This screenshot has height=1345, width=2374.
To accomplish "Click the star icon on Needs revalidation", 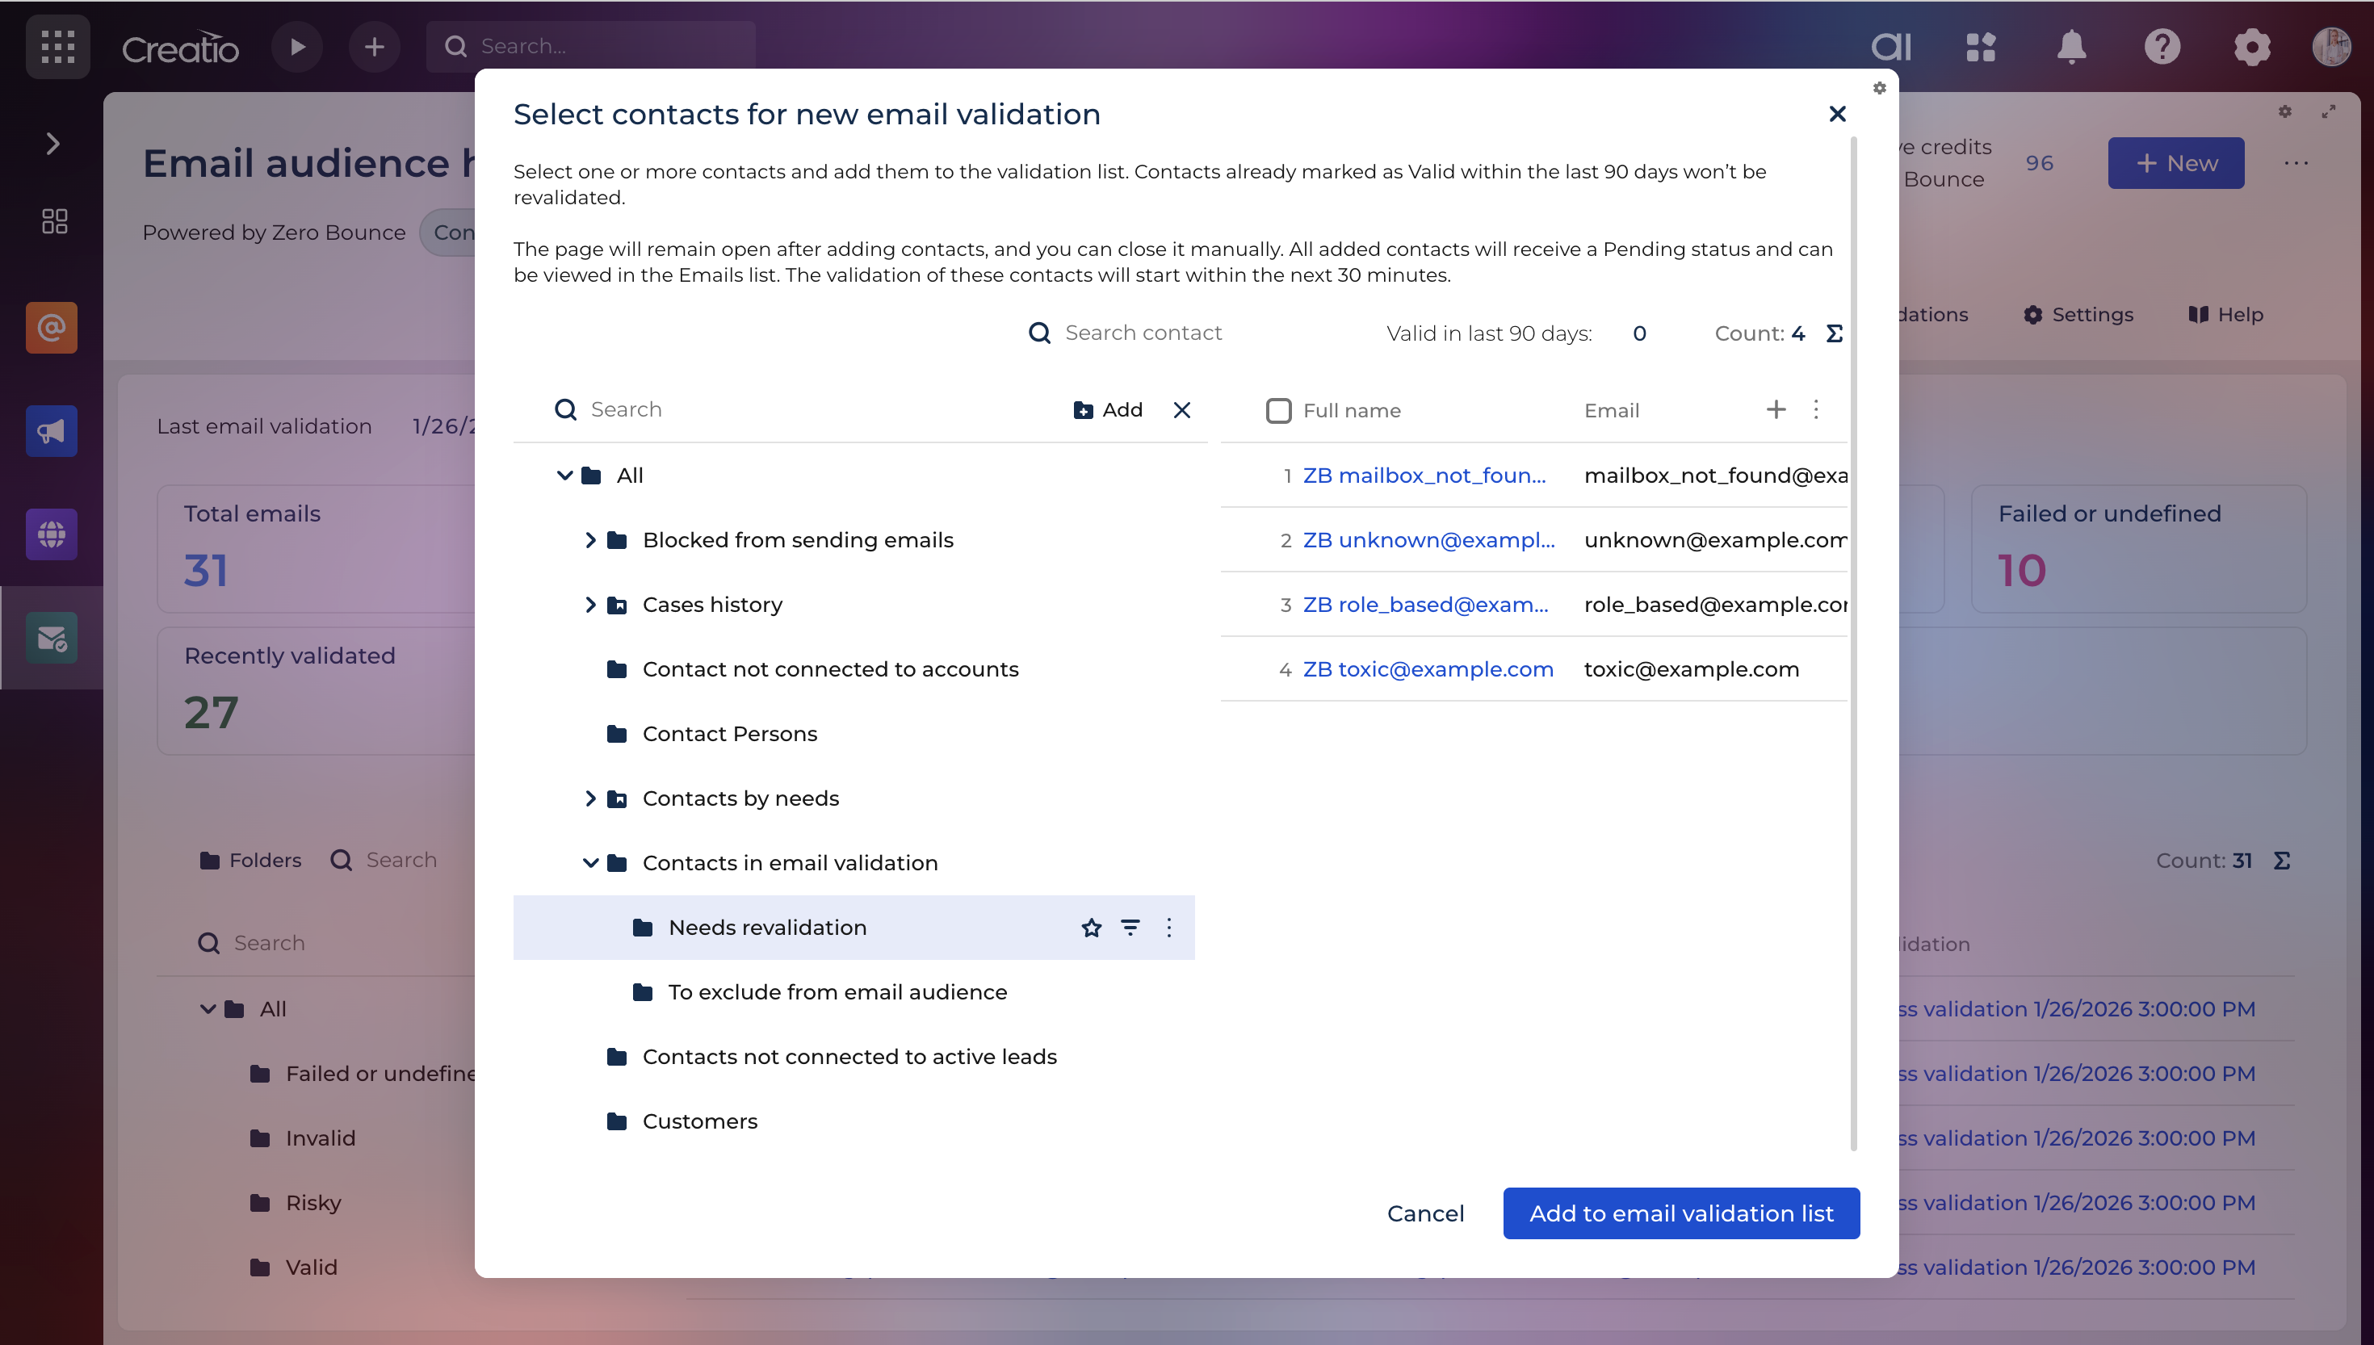I will [1091, 928].
